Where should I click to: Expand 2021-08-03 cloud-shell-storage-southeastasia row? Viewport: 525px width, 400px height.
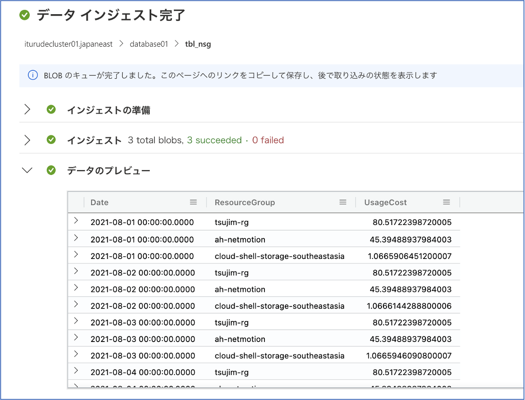pos(76,354)
